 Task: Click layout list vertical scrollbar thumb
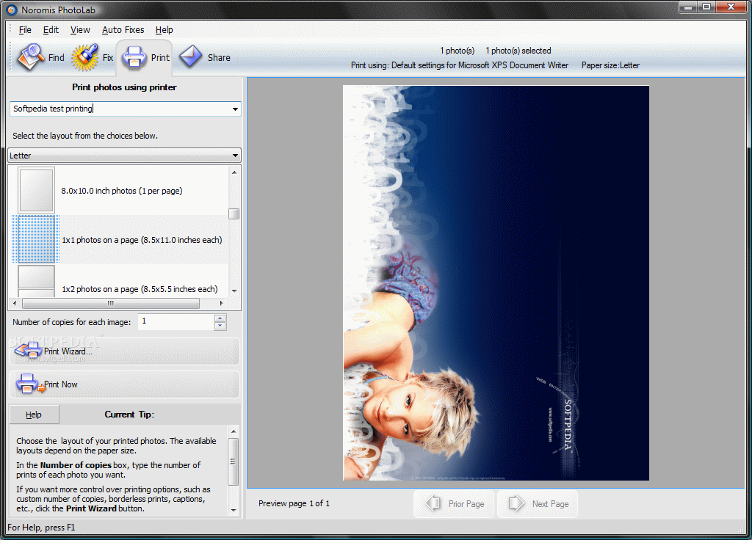(x=234, y=214)
